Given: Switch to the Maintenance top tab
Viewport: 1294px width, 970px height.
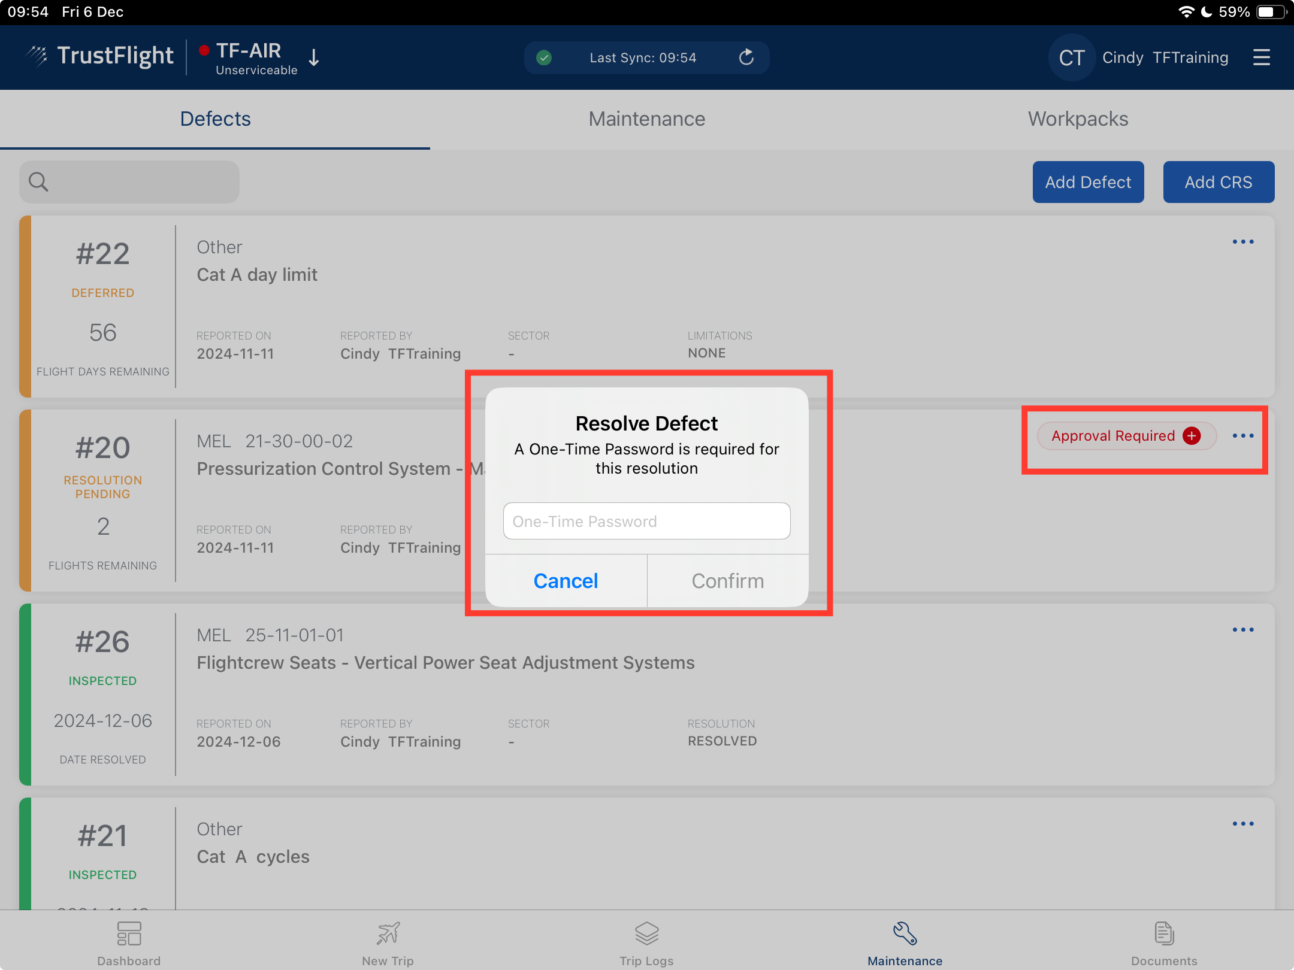Looking at the screenshot, I should 646,119.
